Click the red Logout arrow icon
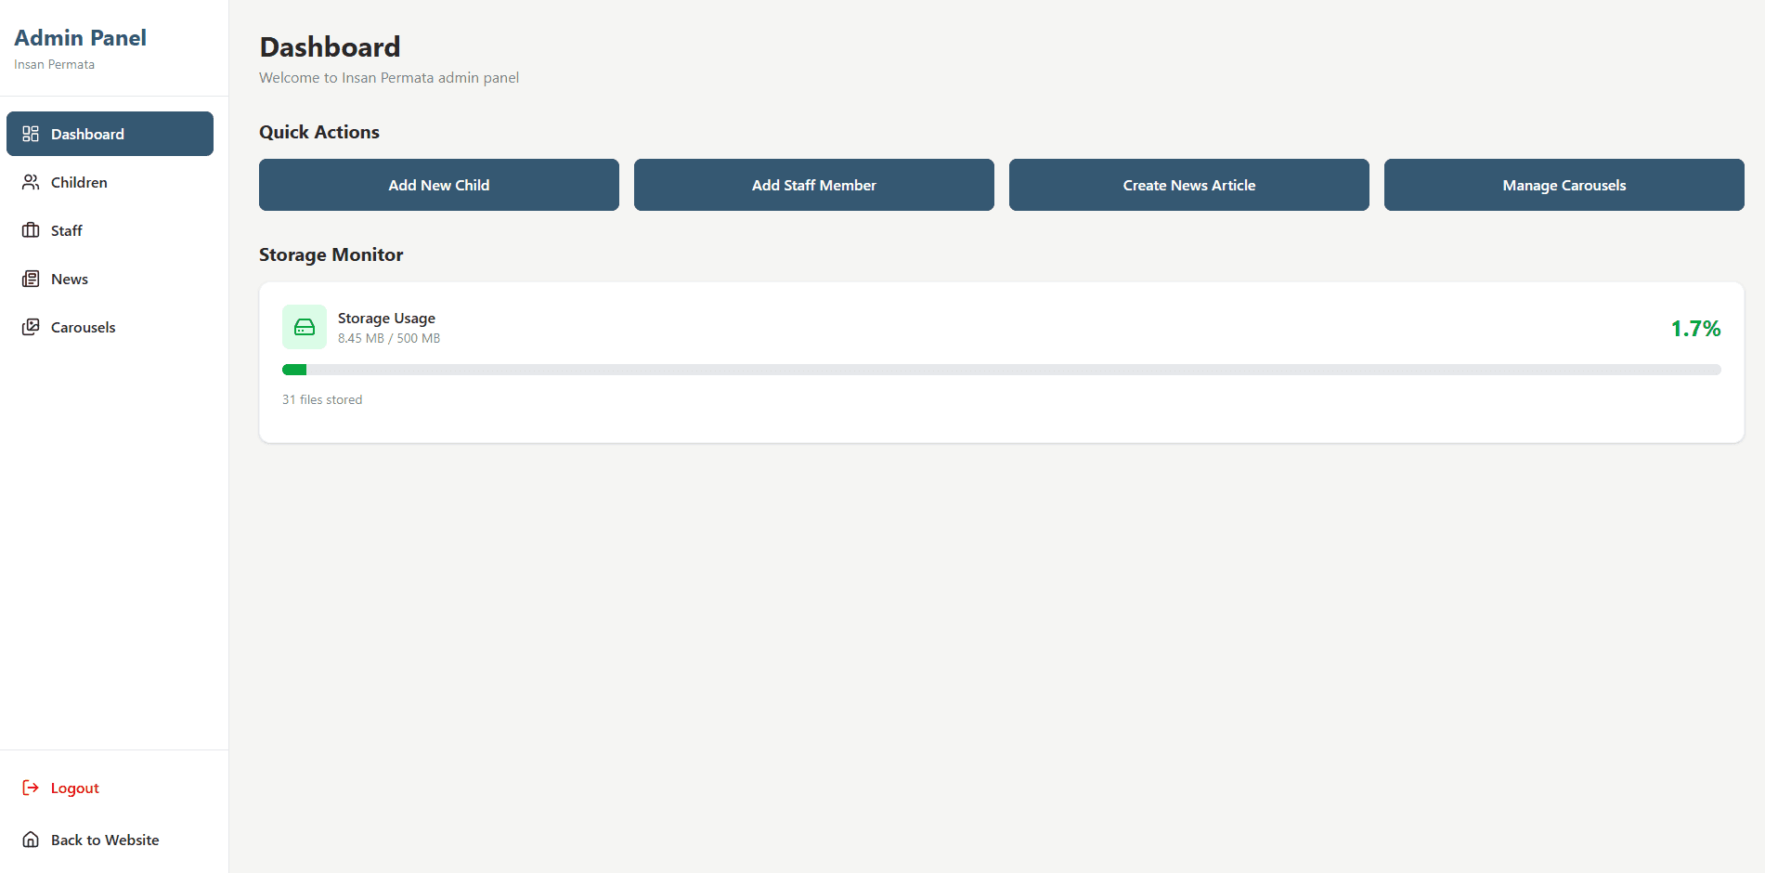The image size is (1765, 873). coord(31,788)
